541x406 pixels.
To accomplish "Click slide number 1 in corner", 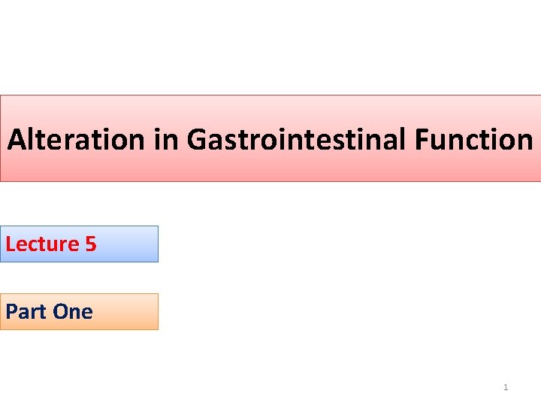I will tap(506, 387).
